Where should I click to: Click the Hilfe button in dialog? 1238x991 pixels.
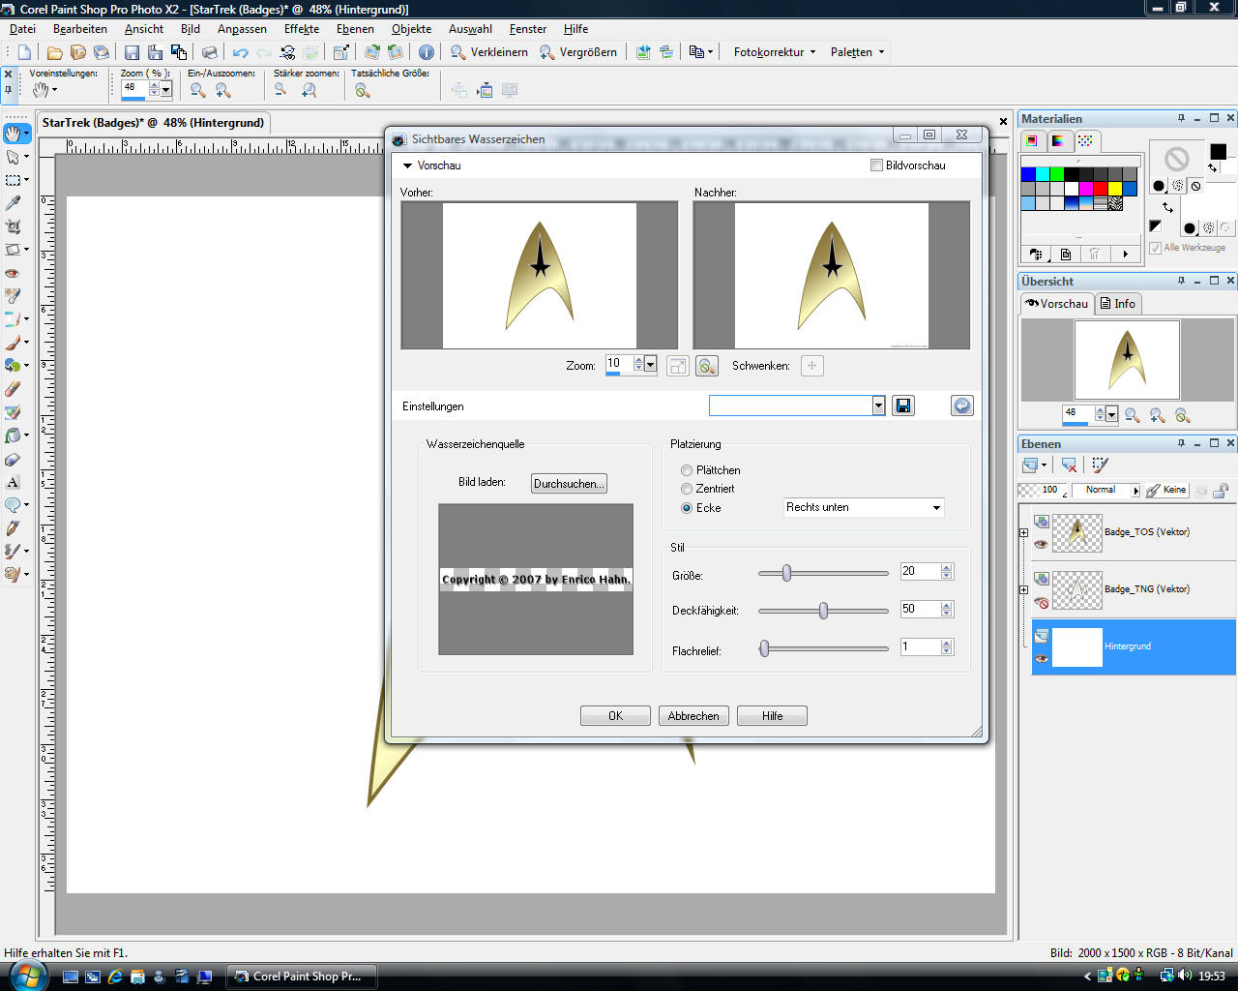[x=772, y=716]
